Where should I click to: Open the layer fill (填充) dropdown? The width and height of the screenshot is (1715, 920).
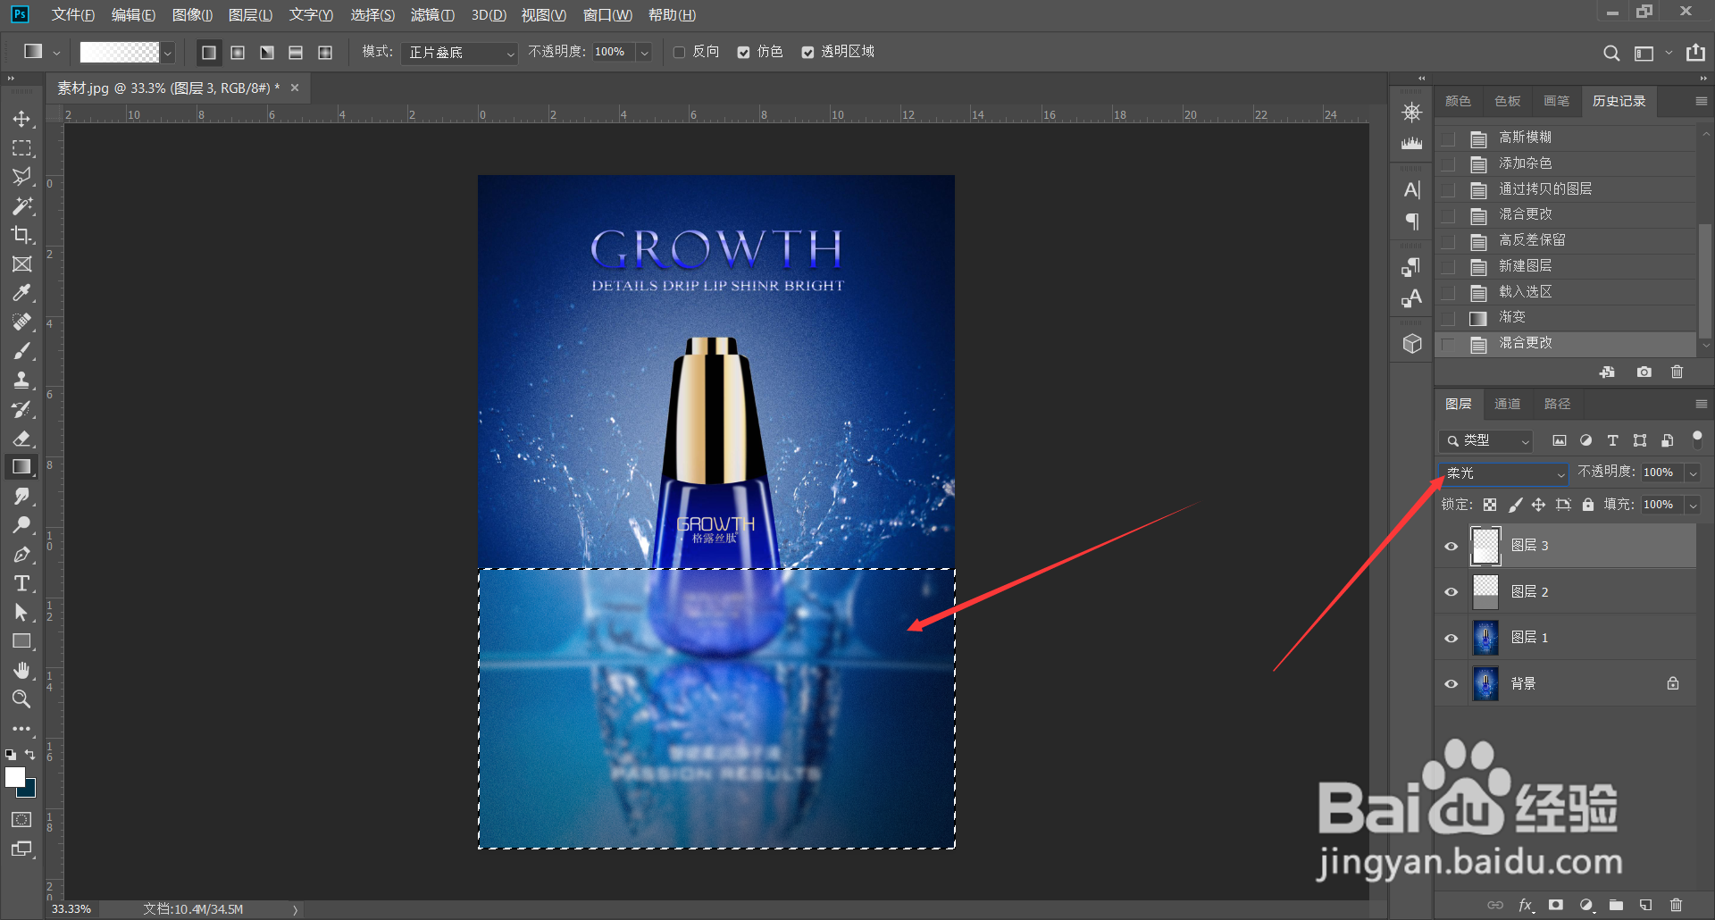click(1693, 506)
